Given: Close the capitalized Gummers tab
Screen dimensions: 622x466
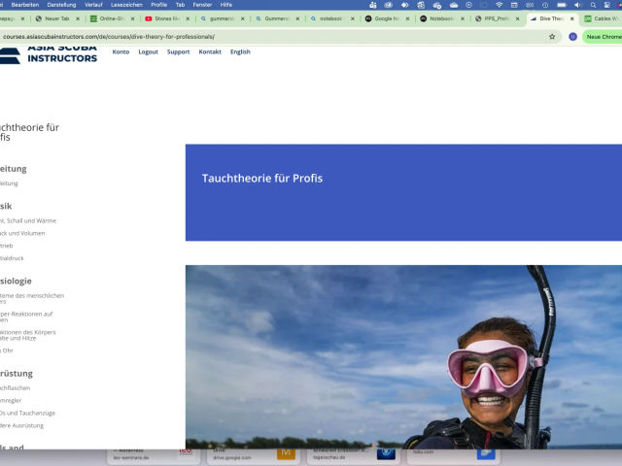Looking at the screenshot, I should click(x=297, y=18).
